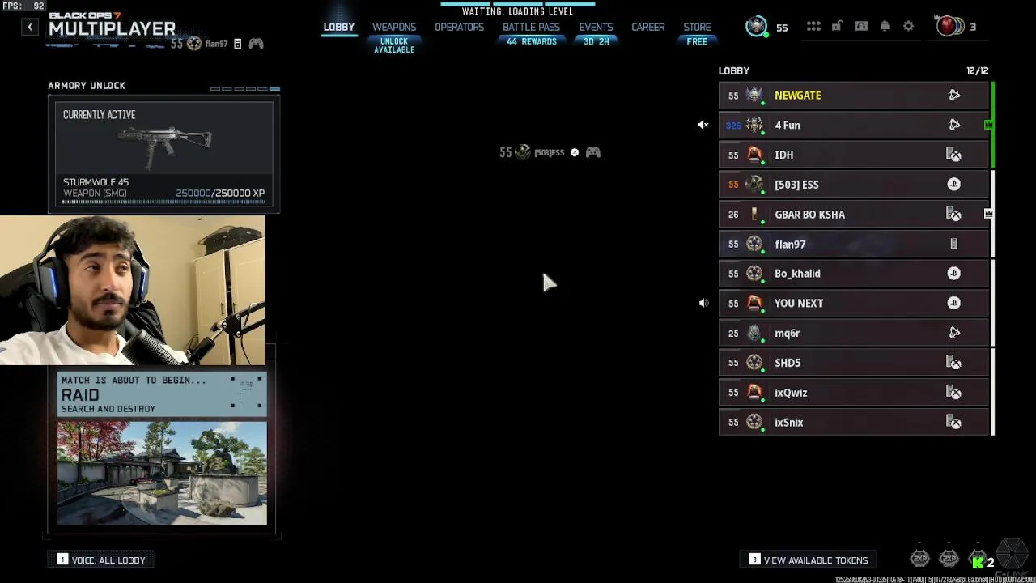Switch to the LOBBY tab

pyautogui.click(x=339, y=27)
